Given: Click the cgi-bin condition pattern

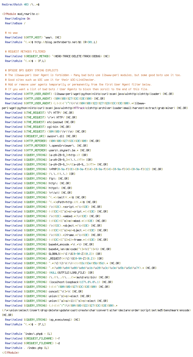Looking at the screenshot, I should click(x=53, y=127).
